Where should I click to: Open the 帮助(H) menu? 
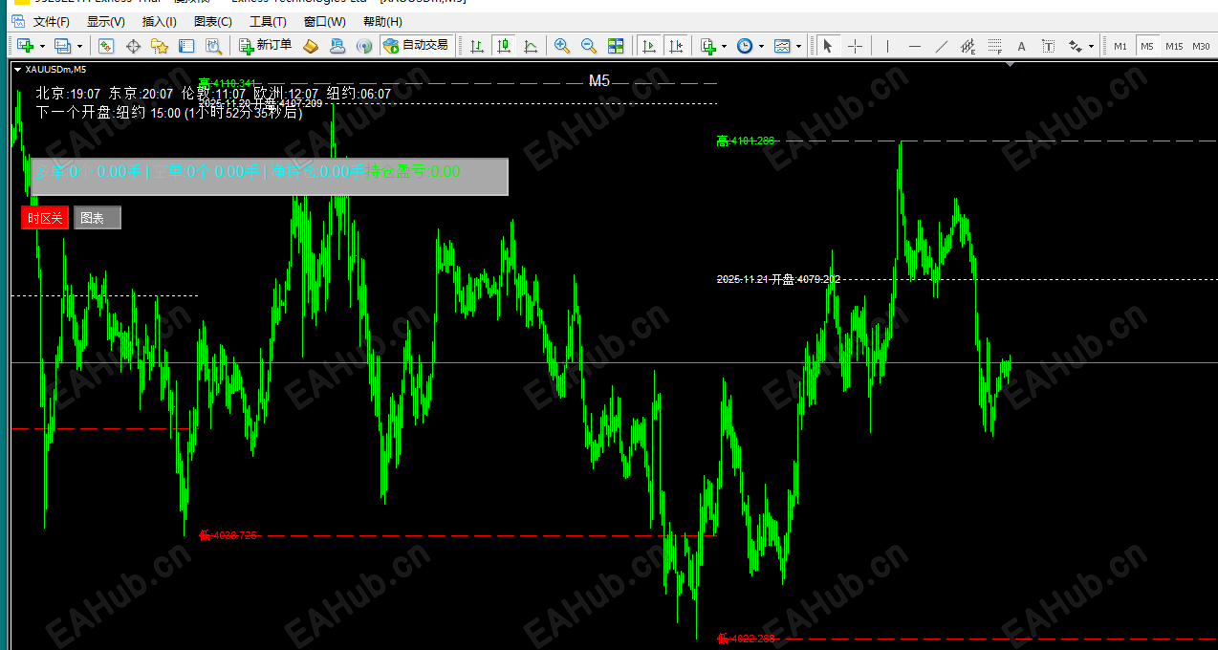coord(382,21)
